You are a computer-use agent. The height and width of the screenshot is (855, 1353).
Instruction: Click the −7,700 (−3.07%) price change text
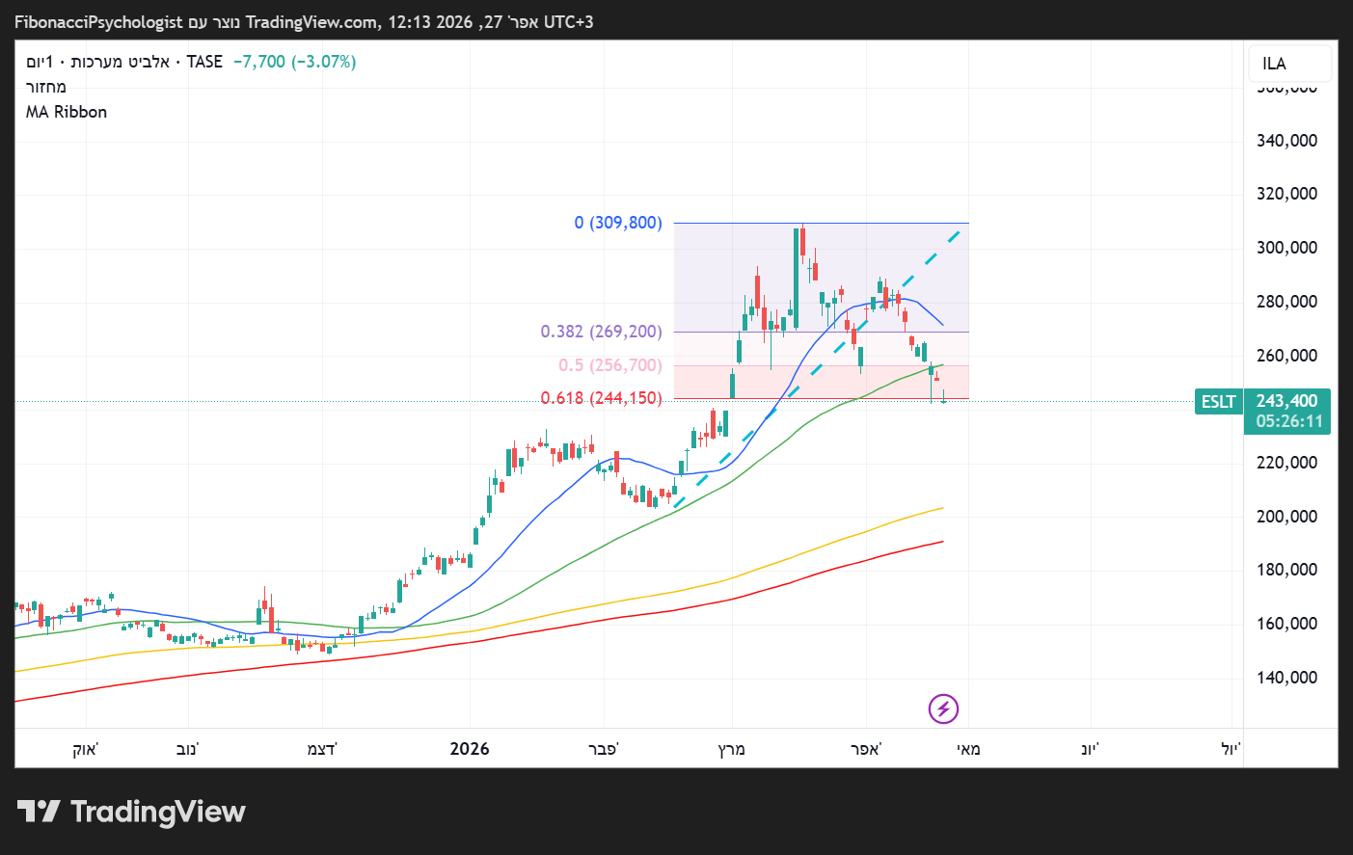pos(295,62)
